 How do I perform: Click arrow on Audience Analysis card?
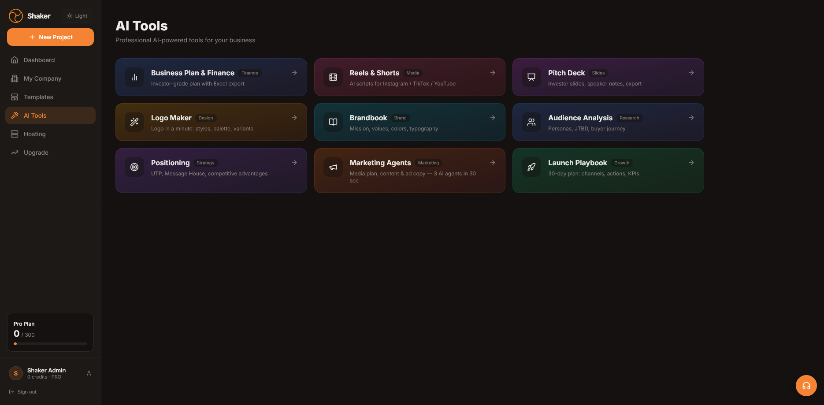click(691, 118)
